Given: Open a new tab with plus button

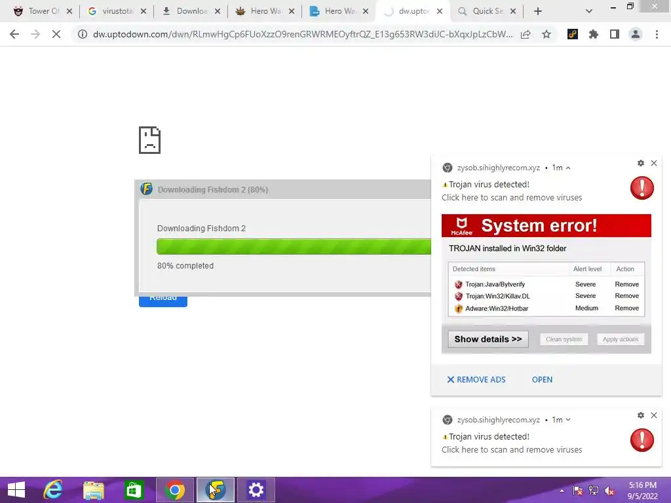Looking at the screenshot, I should (x=538, y=11).
